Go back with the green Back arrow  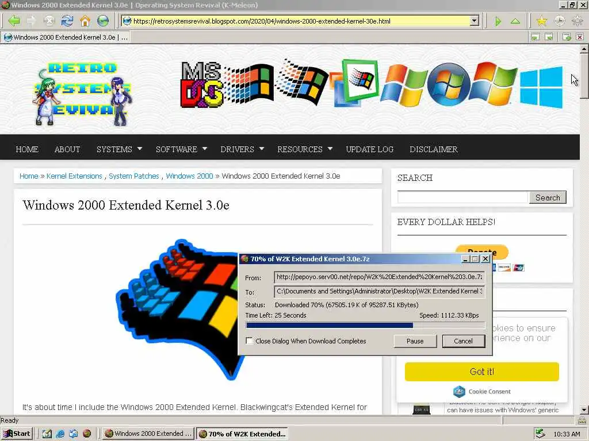click(14, 21)
